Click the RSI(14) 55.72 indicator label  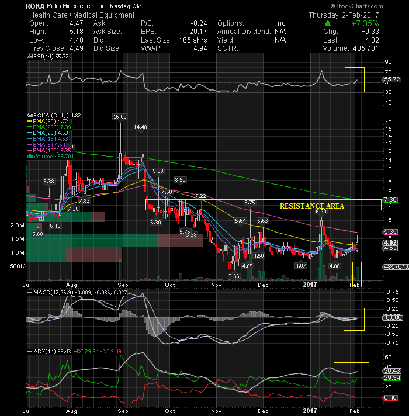pos(51,57)
